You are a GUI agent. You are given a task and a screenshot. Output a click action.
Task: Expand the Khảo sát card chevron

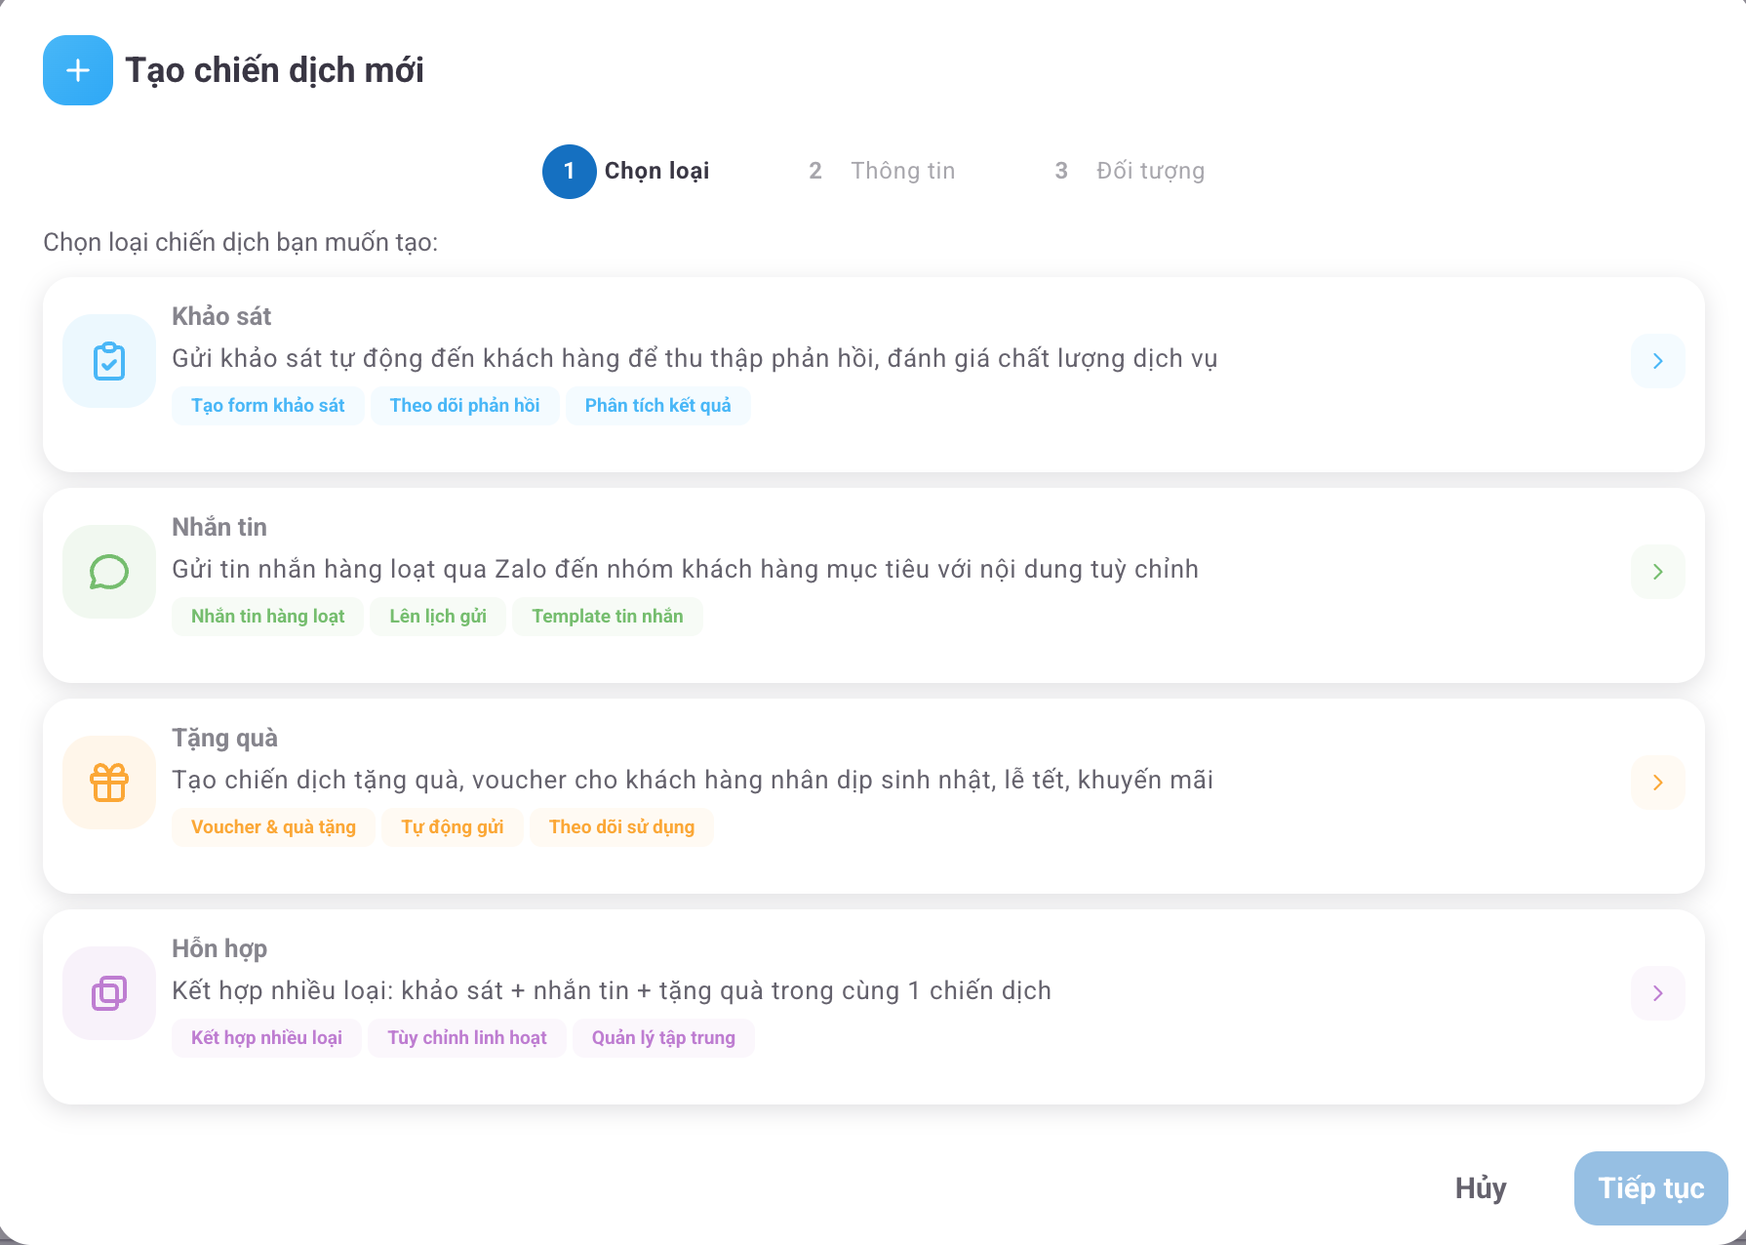pyautogui.click(x=1658, y=361)
